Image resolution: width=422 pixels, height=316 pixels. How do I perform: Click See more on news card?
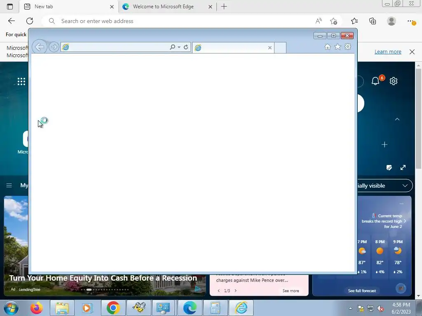[x=291, y=291]
